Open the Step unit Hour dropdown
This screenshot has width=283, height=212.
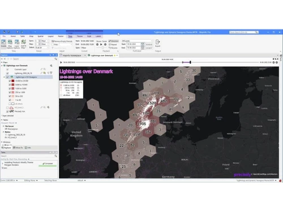pos(45,44)
